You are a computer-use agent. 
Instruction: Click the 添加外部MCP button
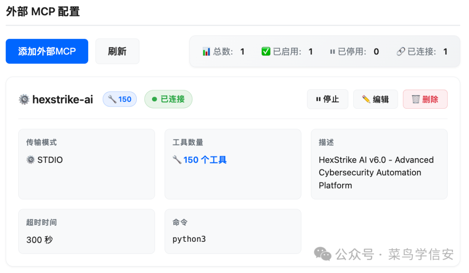[46, 51]
